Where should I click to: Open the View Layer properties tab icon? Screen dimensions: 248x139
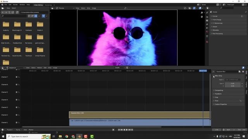click(207, 24)
